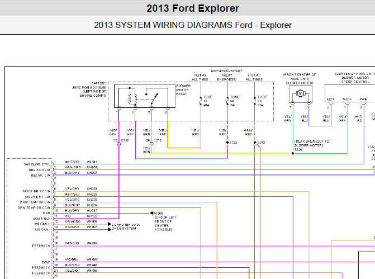The image size is (375, 279).
Task: Click 'VIO/GRN' wire label under relay pin 1
Action: (x=113, y=132)
